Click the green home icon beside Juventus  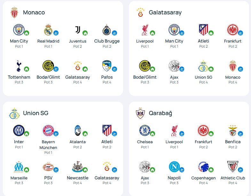point(85,33)
